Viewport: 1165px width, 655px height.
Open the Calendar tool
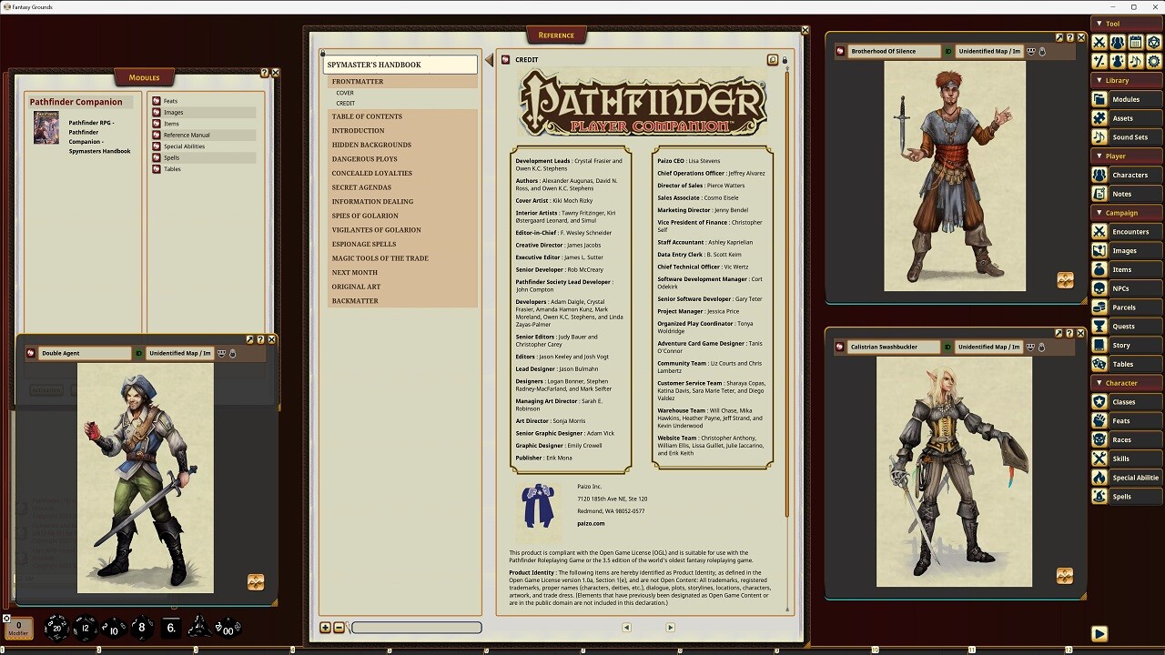(x=1135, y=41)
